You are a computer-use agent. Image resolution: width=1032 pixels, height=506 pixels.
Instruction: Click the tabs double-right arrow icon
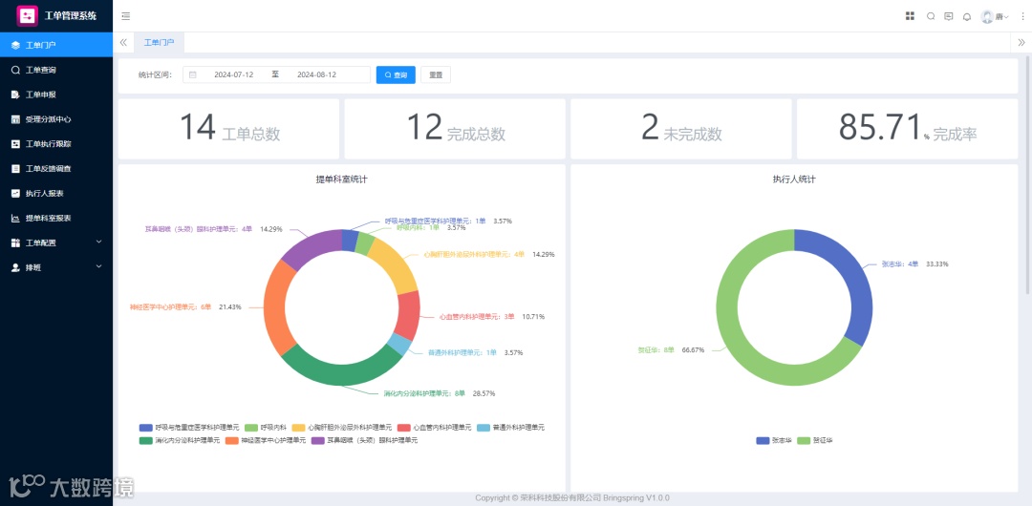coord(1021,42)
